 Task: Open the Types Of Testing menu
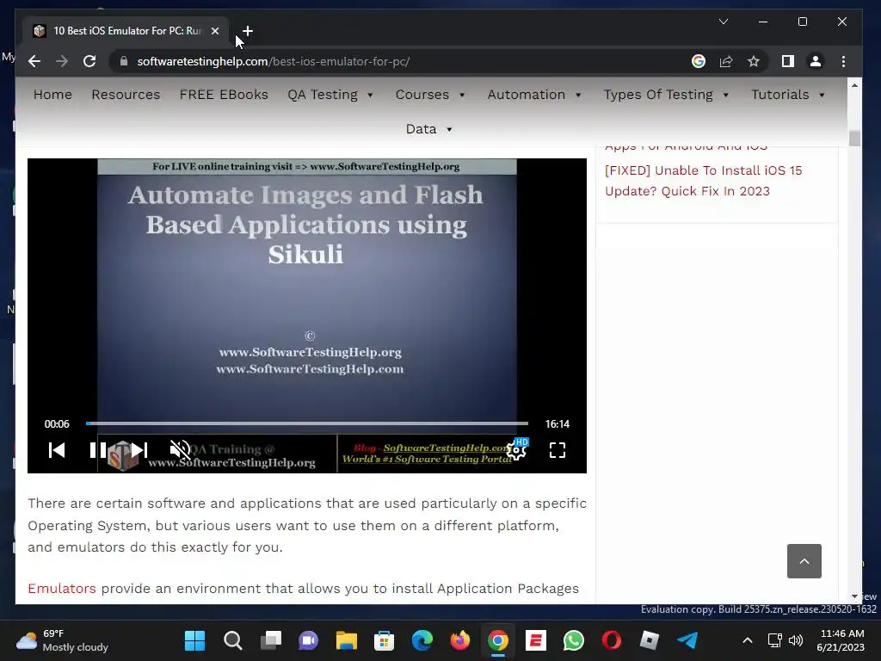pyautogui.click(x=658, y=95)
